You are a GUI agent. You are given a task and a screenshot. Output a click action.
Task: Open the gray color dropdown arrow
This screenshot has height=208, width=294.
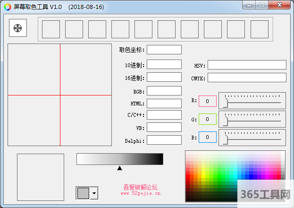pyautogui.click(x=94, y=193)
